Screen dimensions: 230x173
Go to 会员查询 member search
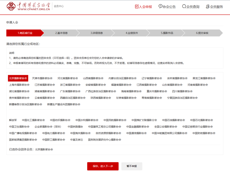click(191, 7)
